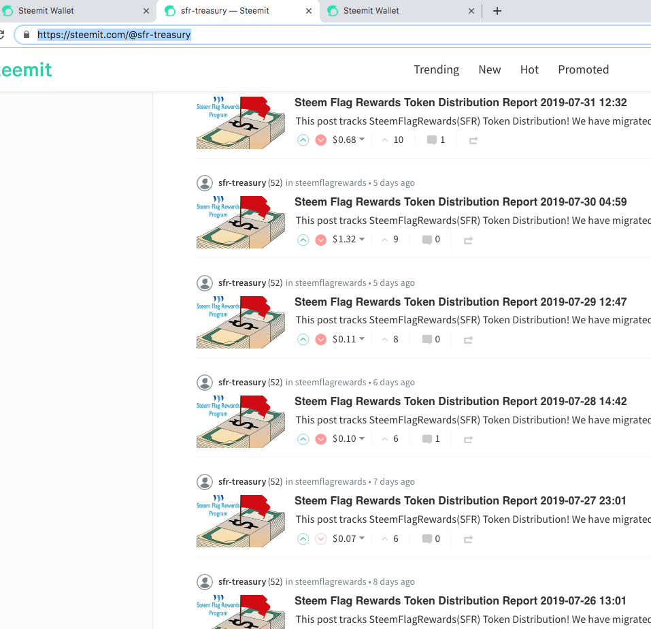
Task: Click sfr-treasury avatar on 2019-07-27 post
Action: click(x=205, y=482)
